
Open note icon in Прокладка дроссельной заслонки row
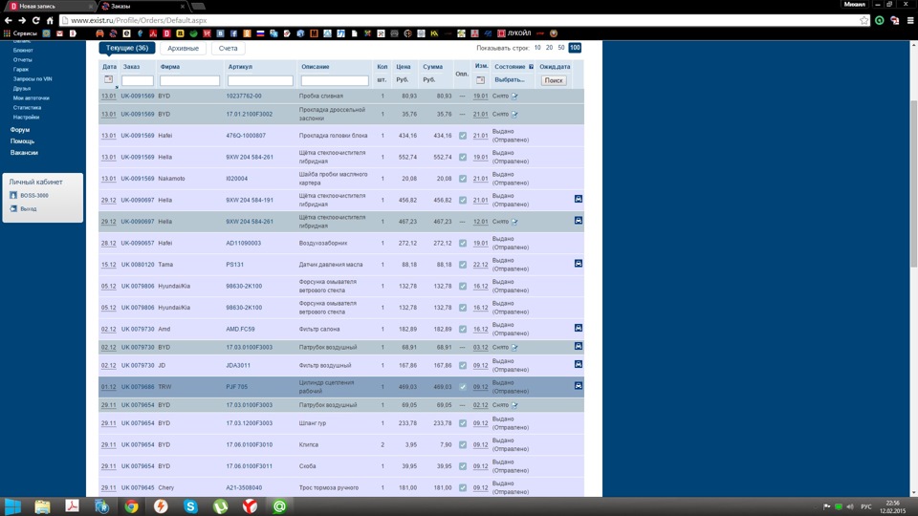tap(514, 114)
